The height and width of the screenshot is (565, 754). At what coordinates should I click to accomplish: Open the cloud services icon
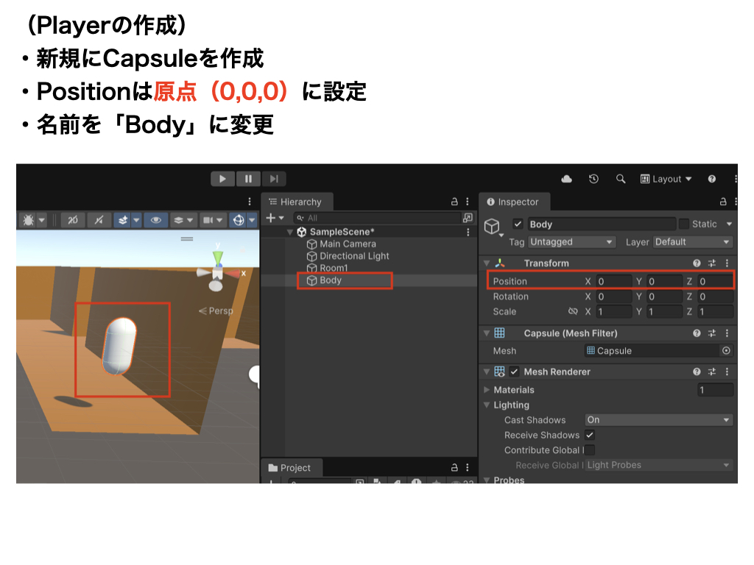coord(566,179)
